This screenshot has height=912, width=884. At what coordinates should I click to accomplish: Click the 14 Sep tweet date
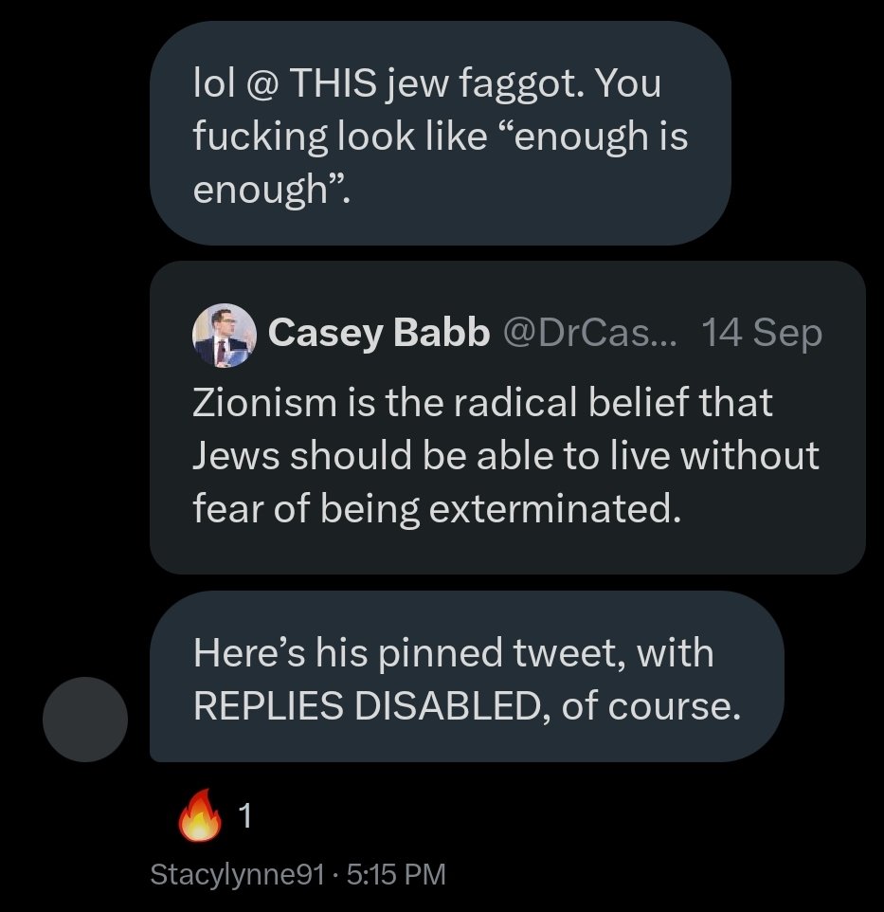click(x=762, y=334)
